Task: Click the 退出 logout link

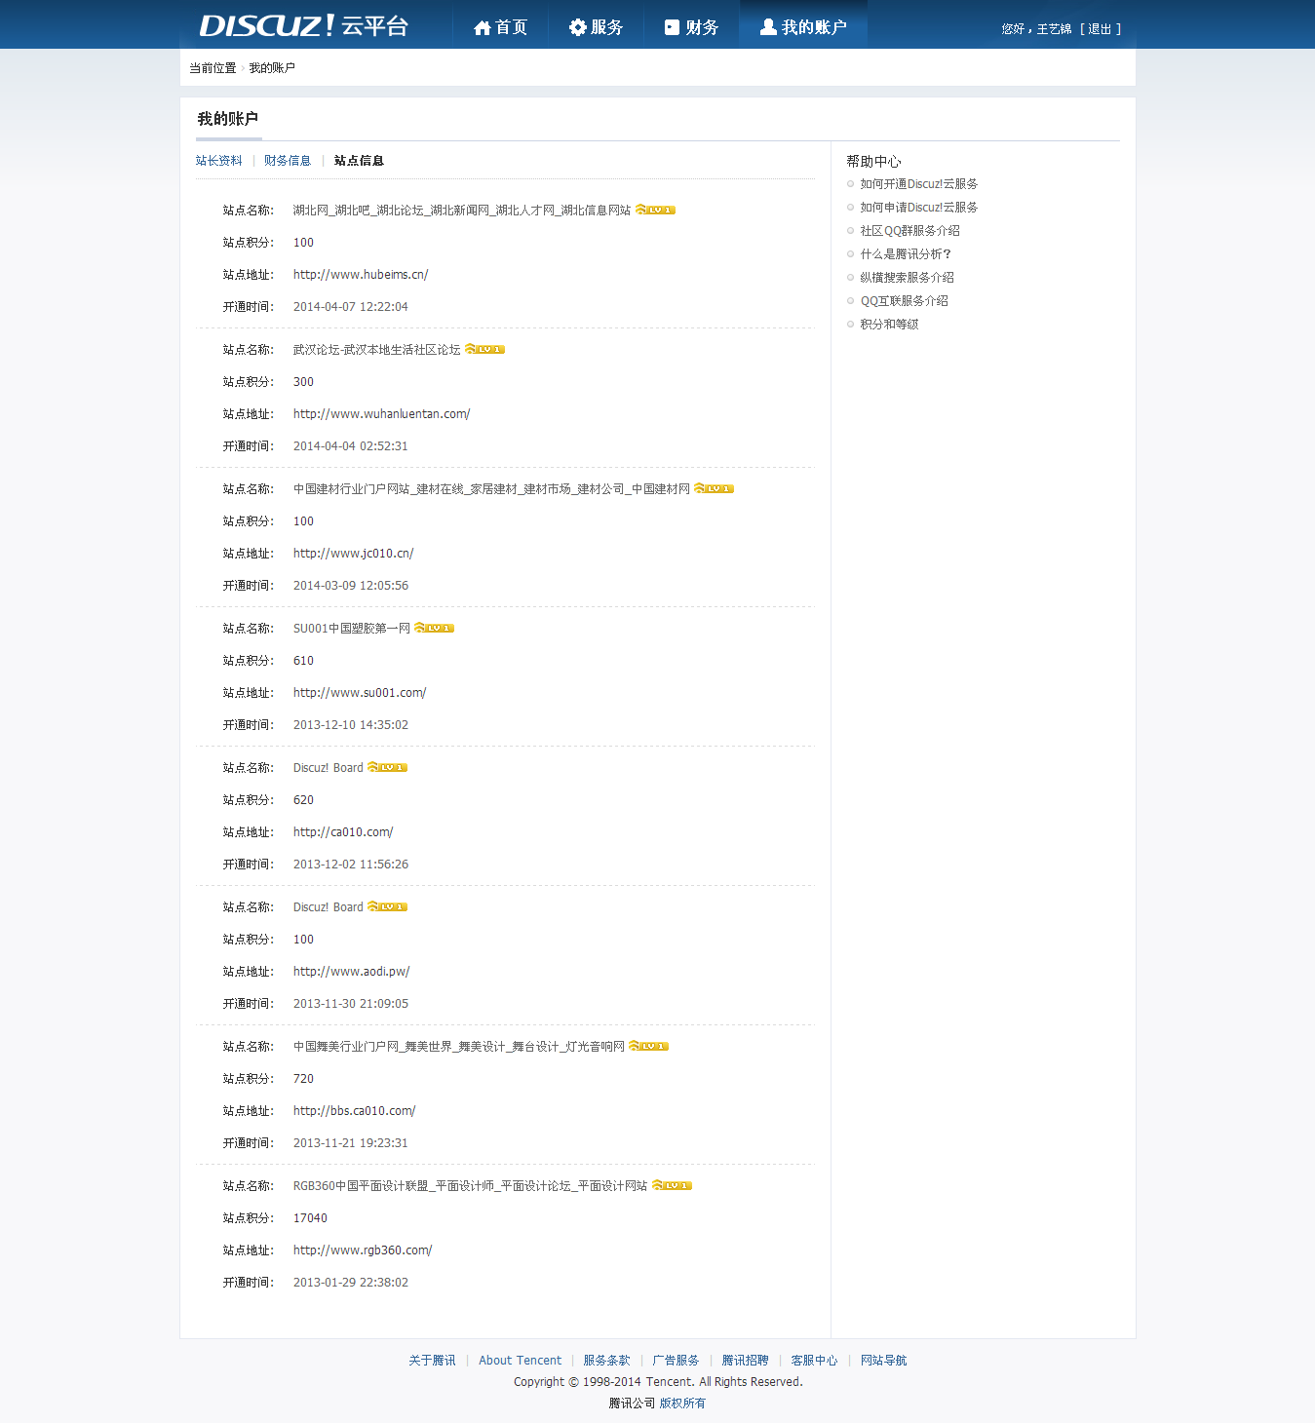Action: coord(1100,28)
